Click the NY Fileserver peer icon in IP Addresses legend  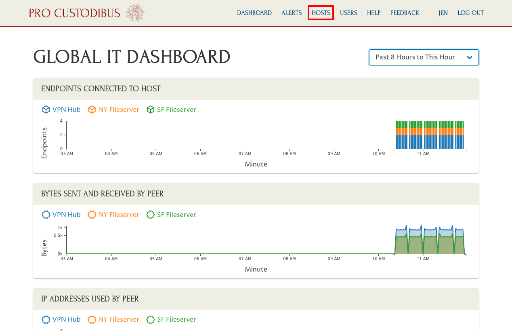[x=92, y=319]
